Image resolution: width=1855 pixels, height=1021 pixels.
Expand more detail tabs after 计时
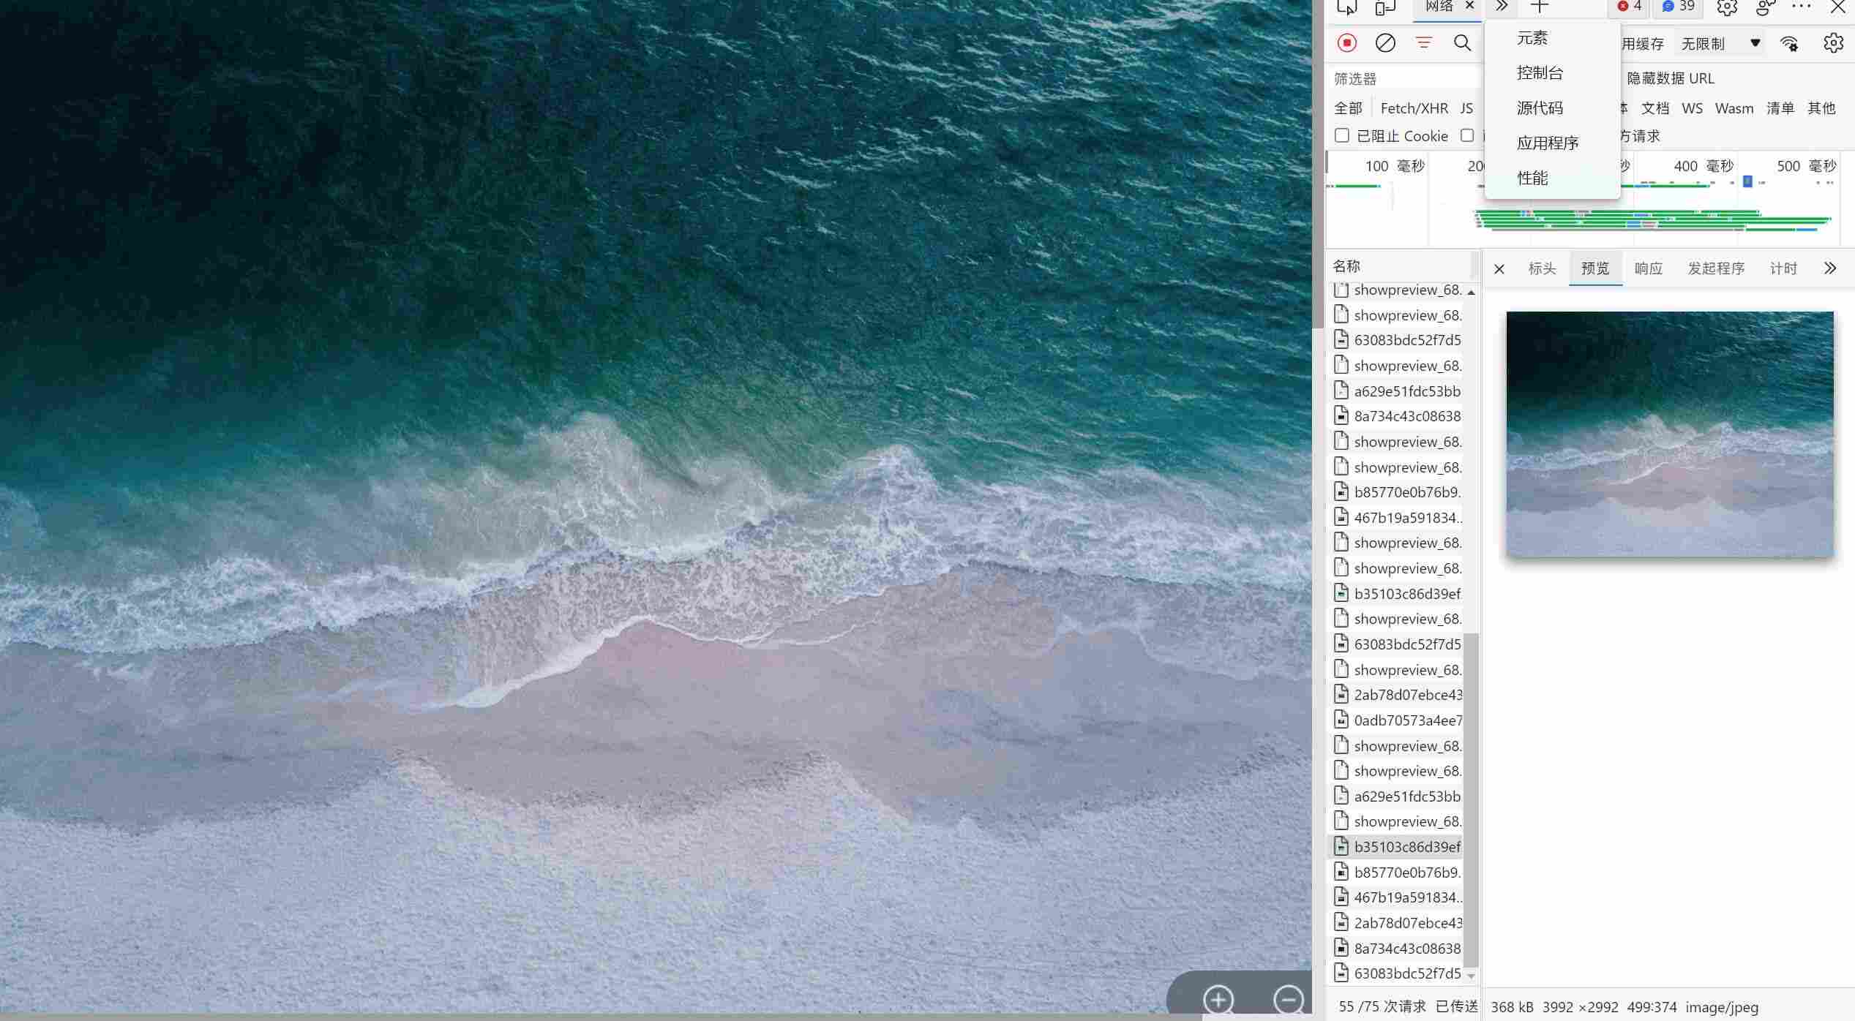(x=1829, y=268)
